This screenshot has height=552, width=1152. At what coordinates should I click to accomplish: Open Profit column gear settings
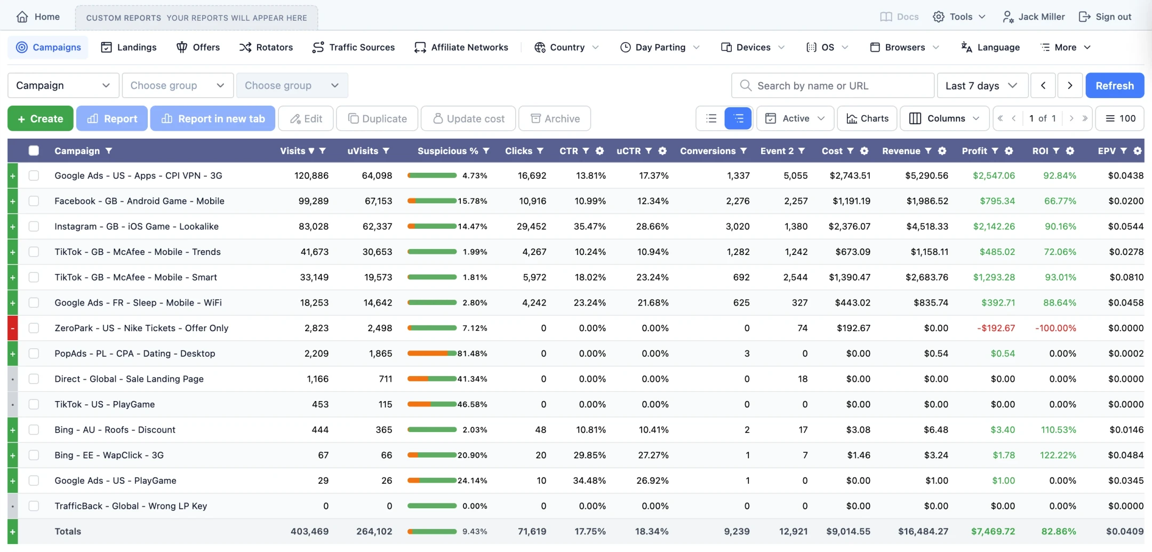[x=1009, y=151]
